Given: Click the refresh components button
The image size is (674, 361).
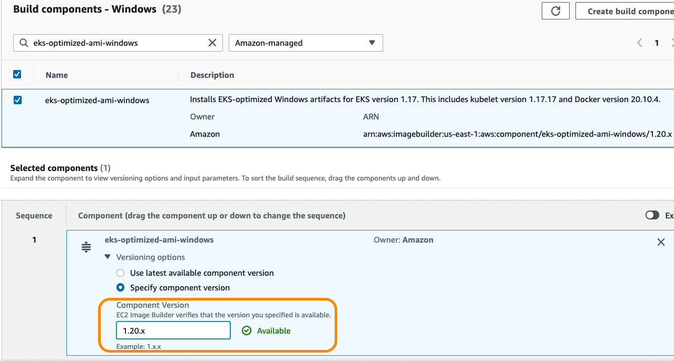Looking at the screenshot, I should 555,11.
